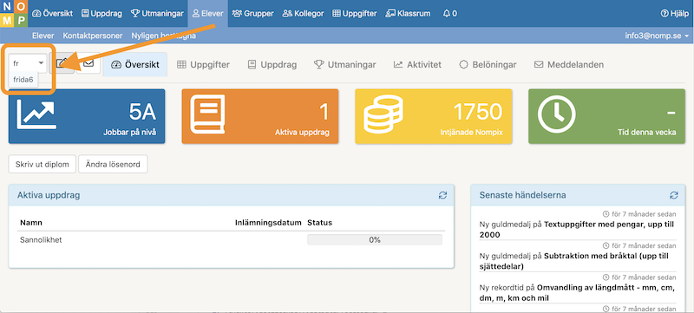Click the Textuppgifter med pengar gold medal event

tap(577, 230)
